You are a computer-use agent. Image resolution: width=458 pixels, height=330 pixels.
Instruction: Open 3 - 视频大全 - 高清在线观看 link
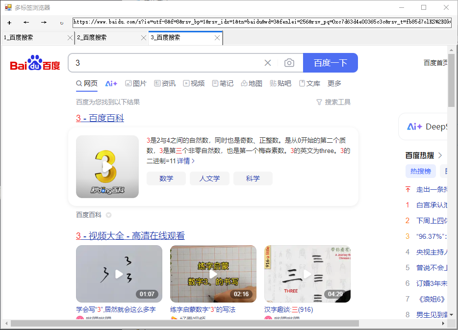pyautogui.click(x=130, y=236)
